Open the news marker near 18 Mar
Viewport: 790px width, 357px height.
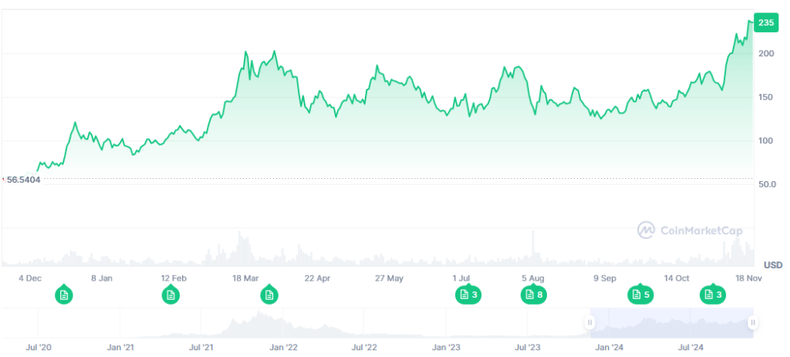268,294
